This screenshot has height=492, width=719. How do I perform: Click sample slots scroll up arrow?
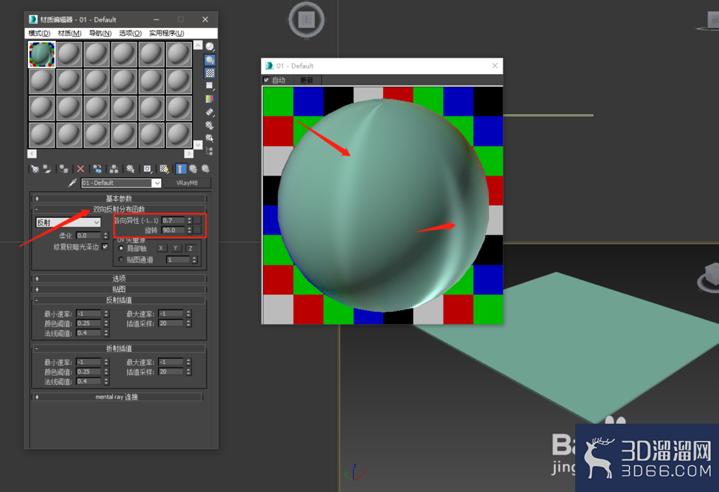click(198, 45)
